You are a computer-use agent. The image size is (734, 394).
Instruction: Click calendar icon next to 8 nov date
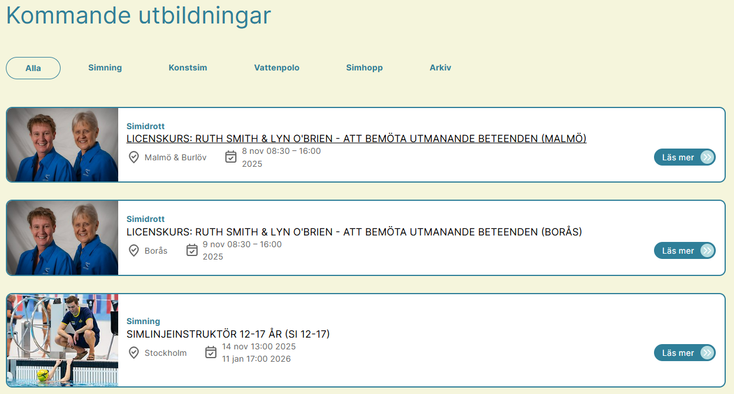tap(231, 157)
